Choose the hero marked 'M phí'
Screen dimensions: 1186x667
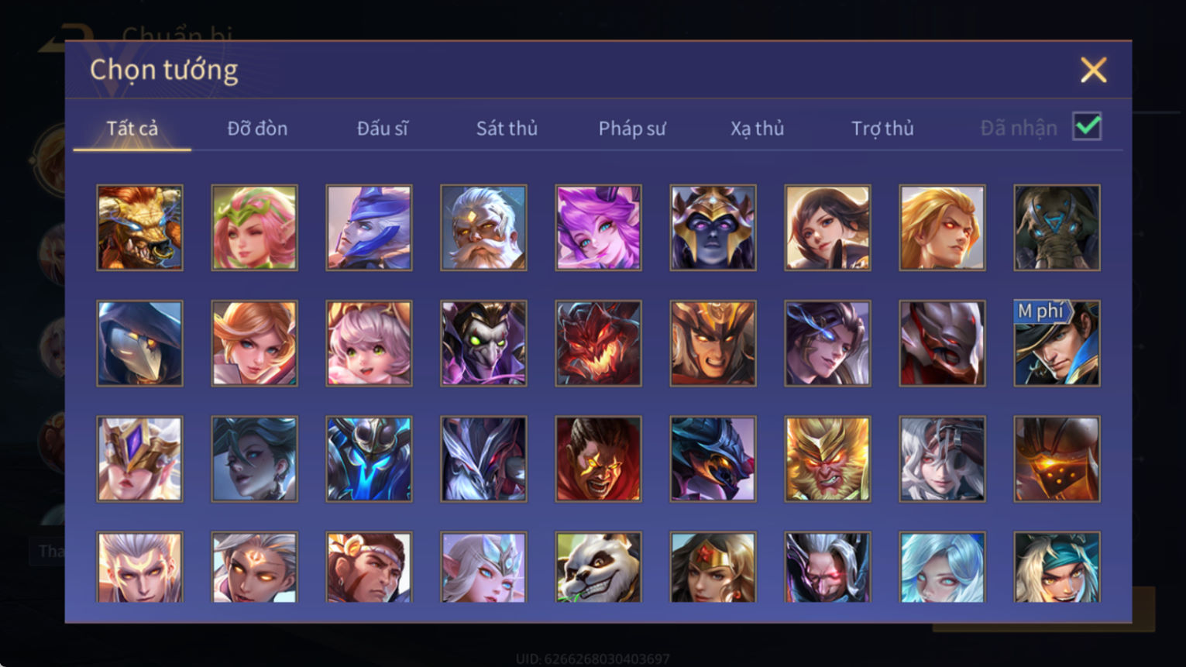point(1057,343)
